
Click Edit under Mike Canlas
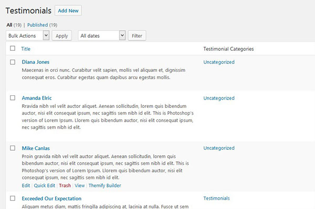click(26, 185)
